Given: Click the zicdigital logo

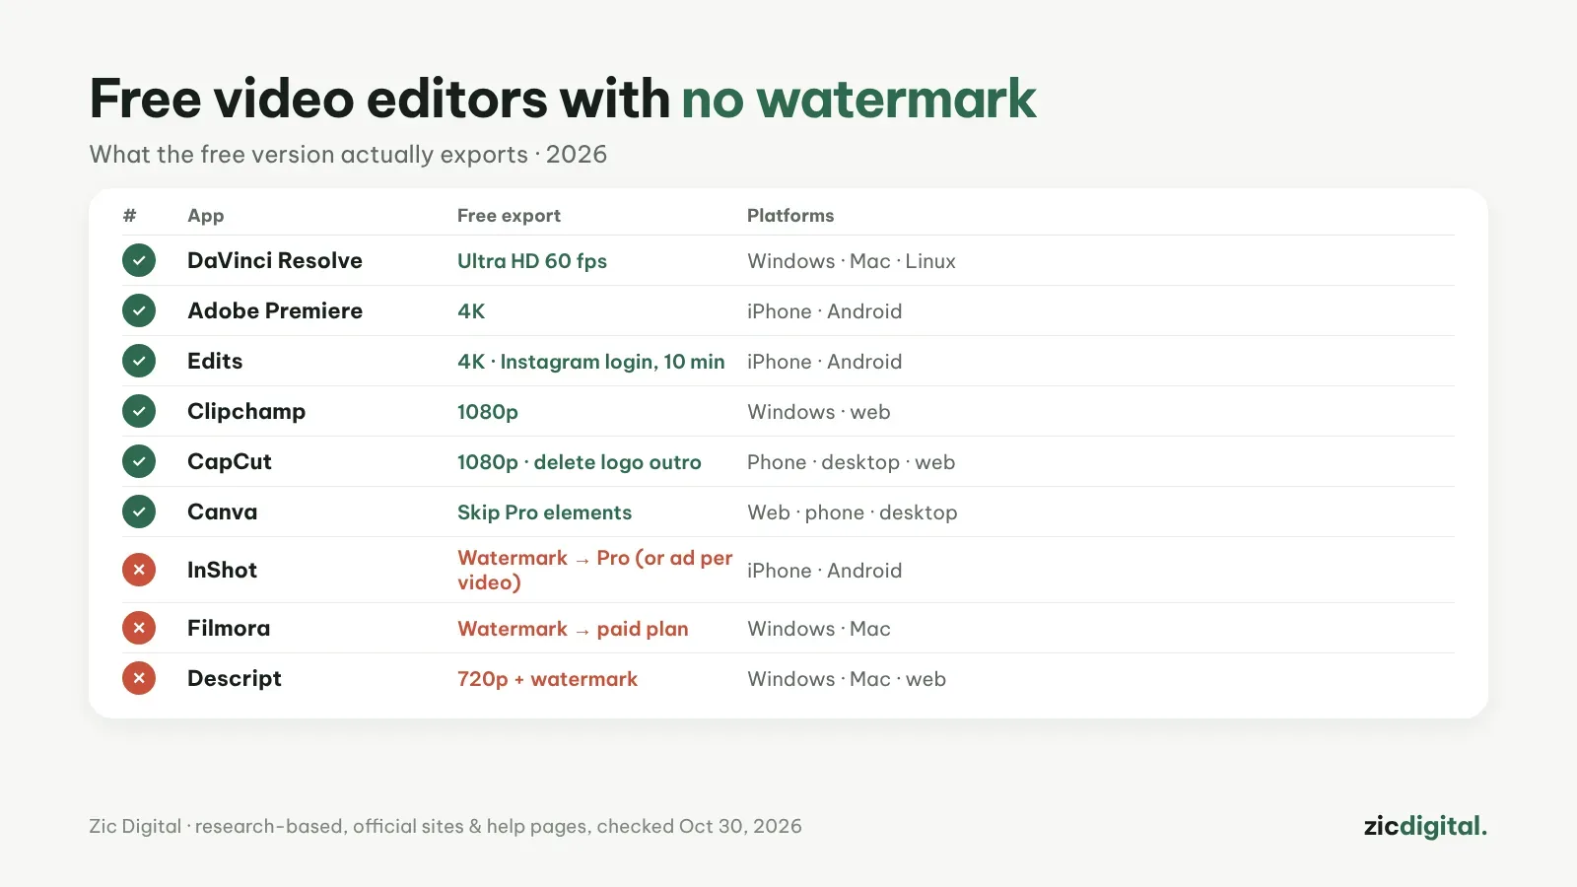Looking at the screenshot, I should pyautogui.click(x=1425, y=826).
